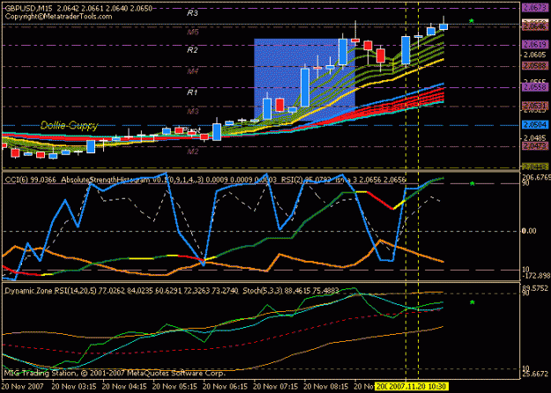Click the 'Stoch(5,3,3) 88.4615 75.4883' label
The height and width of the screenshot is (393, 551).
[x=291, y=291]
